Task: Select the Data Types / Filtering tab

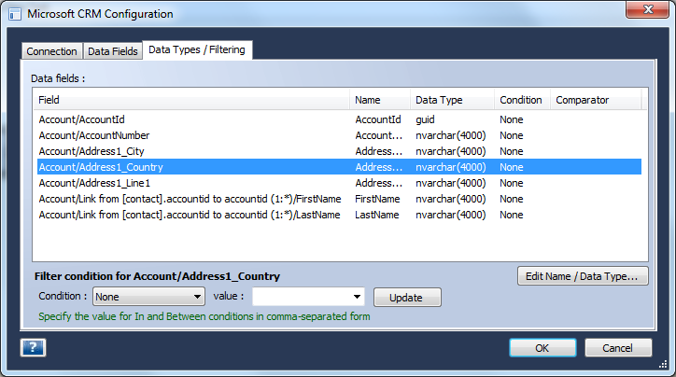Action: coord(197,50)
